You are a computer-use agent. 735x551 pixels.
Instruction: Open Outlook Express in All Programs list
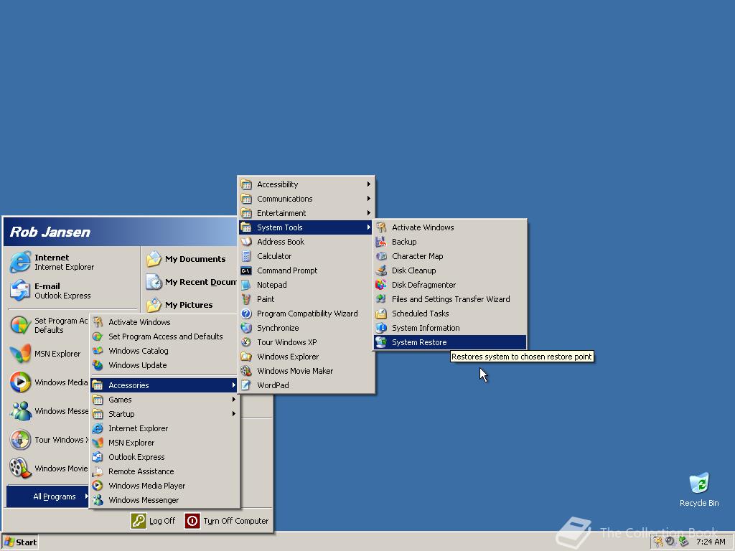coord(164,457)
